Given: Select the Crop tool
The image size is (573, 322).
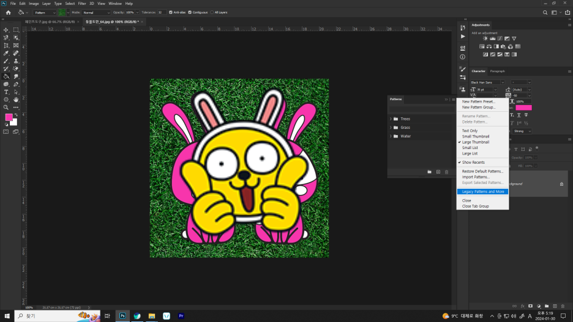Looking at the screenshot, I should 6,46.
